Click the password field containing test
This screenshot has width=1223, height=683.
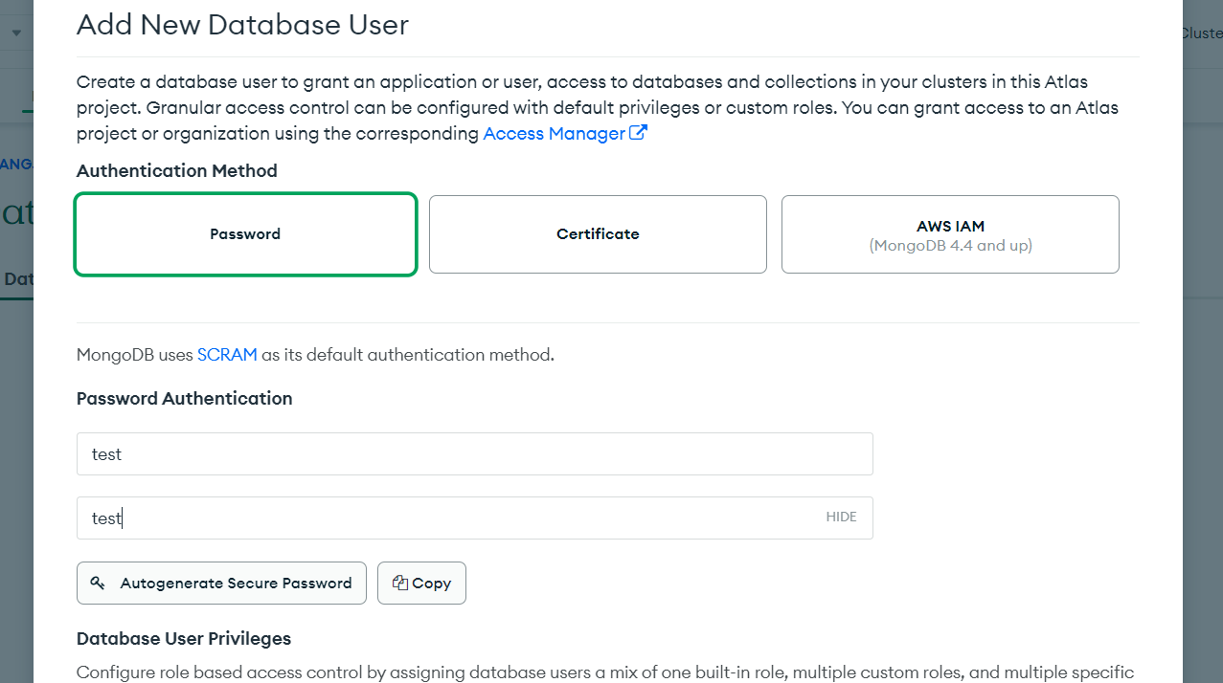pyautogui.click(x=475, y=518)
